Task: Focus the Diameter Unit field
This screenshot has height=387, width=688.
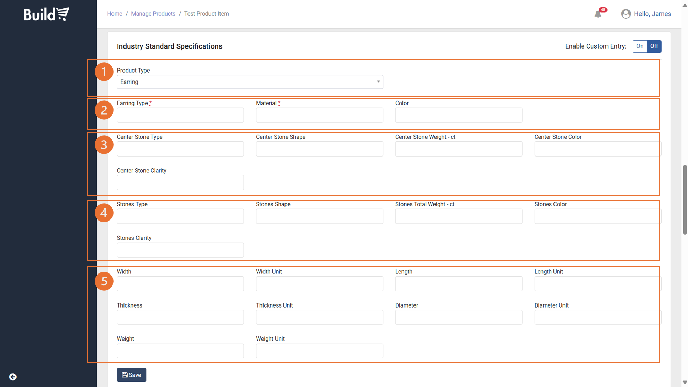Action: 598,317
